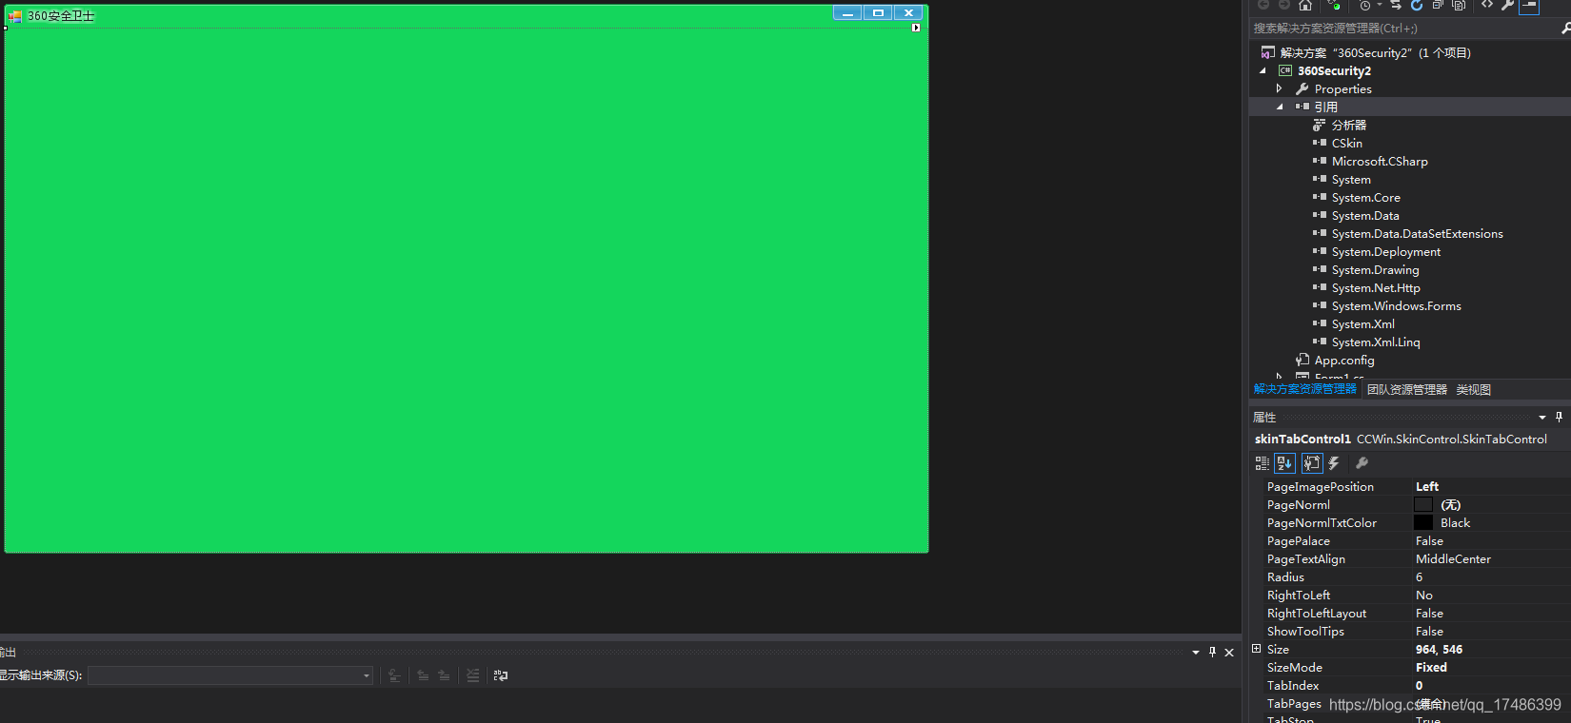1571x723 pixels.
Task: Click the wrench icon beside Properties node
Action: [x=1303, y=89]
